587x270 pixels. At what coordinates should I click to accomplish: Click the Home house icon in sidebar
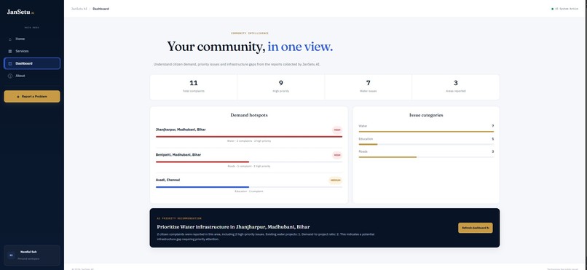pyautogui.click(x=10, y=39)
